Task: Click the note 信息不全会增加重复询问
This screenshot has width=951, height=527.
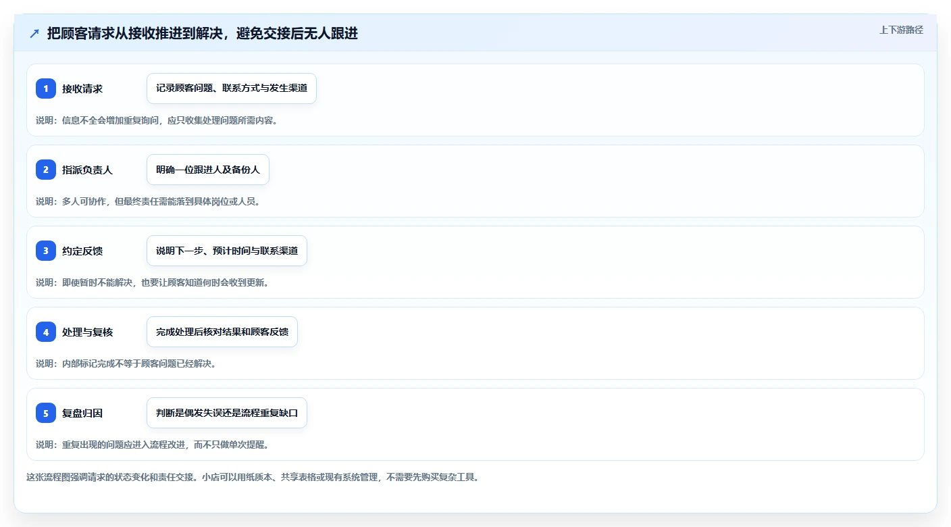Action: pyautogui.click(x=157, y=120)
